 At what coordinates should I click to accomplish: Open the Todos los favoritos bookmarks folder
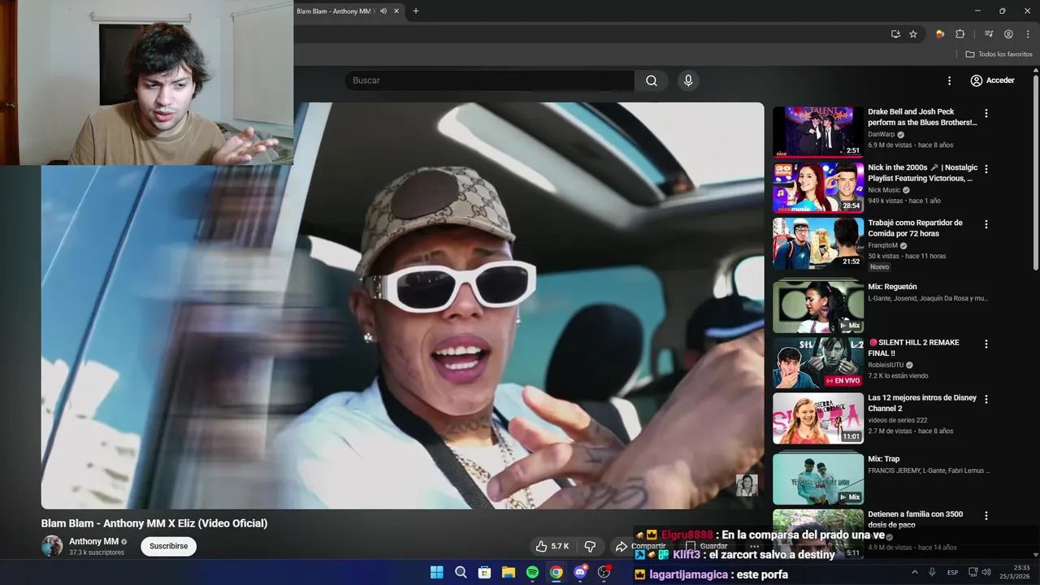click(999, 54)
